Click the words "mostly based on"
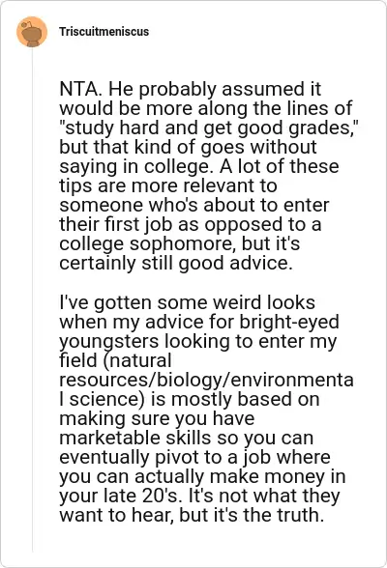 (x=245, y=400)
